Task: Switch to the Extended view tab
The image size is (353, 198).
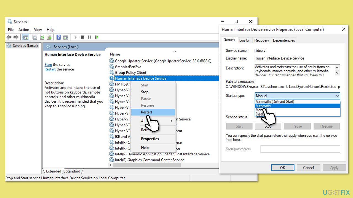Action: (x=54, y=171)
